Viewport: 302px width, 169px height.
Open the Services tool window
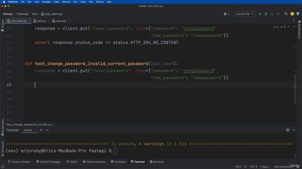coord(157,161)
